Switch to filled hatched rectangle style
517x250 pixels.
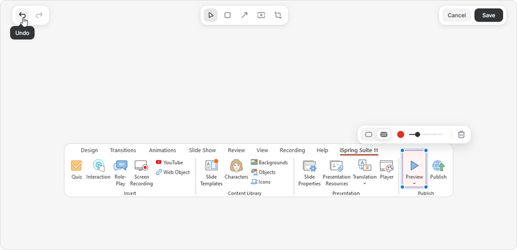click(383, 134)
